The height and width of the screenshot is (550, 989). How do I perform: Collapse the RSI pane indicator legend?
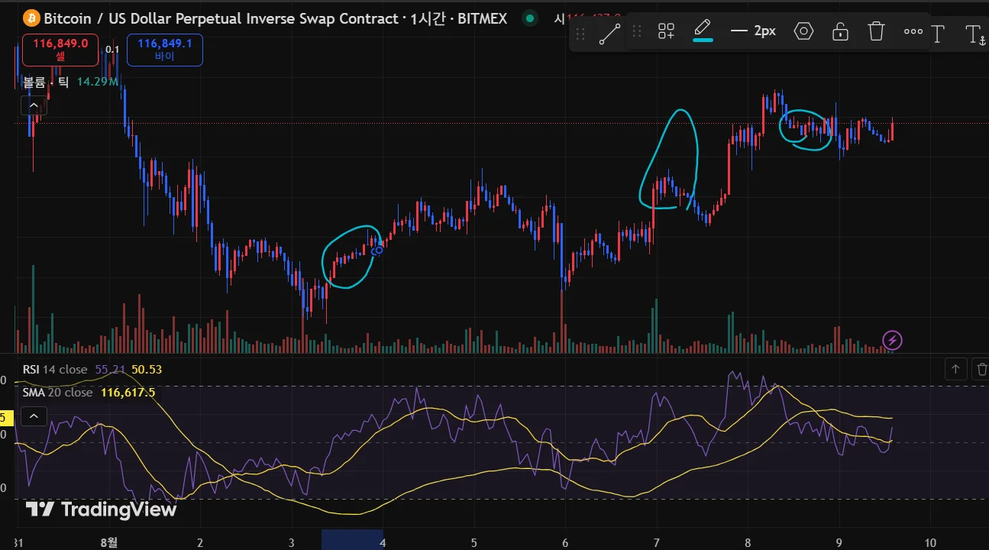34,416
